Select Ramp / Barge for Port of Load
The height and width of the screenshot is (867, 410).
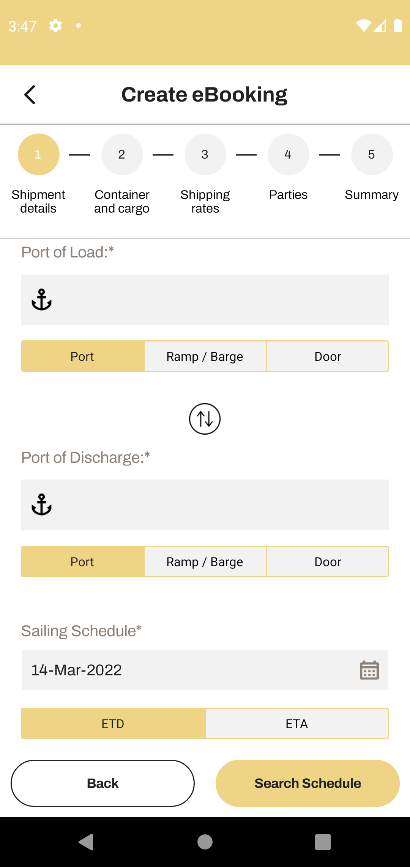pos(205,356)
